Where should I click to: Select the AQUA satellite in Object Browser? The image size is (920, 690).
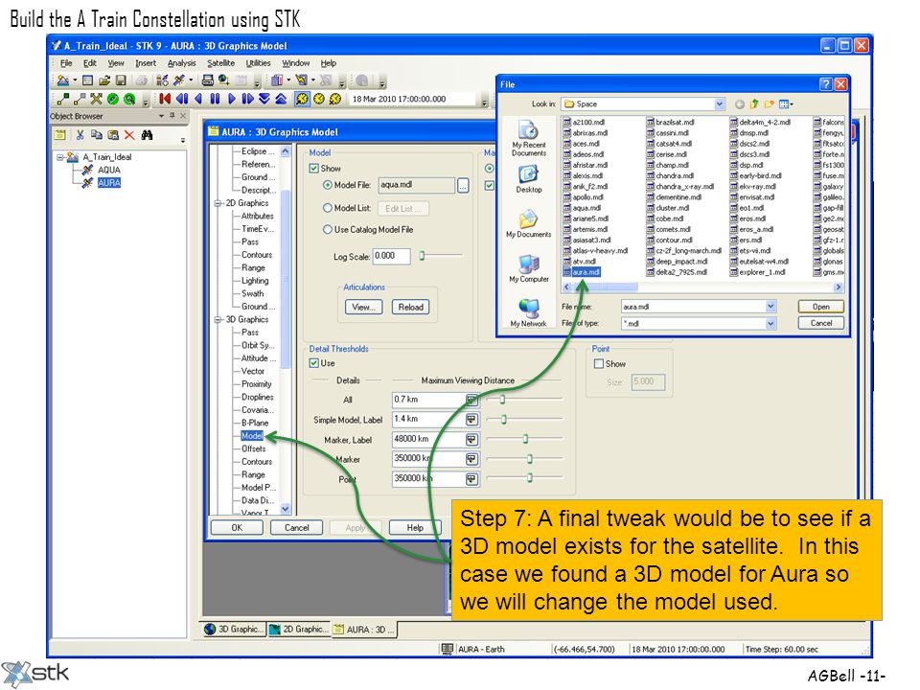coord(109,170)
